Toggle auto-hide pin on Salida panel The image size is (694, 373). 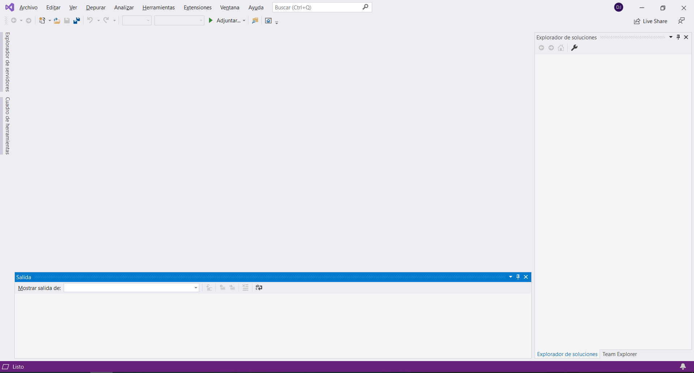click(518, 277)
